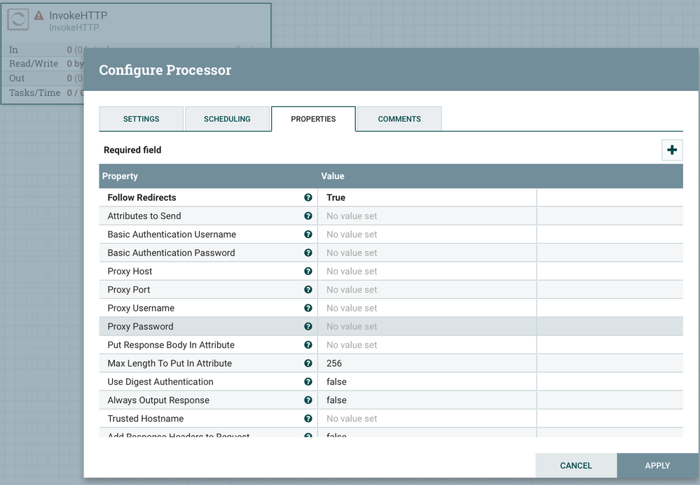Set a value for Proxy Port
The width and height of the screenshot is (700, 485).
click(x=427, y=290)
